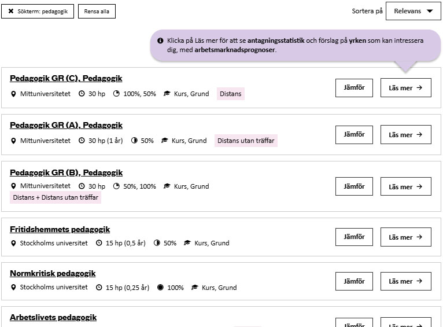This screenshot has height=327, width=443.
Task: Toggle Jämför for Normkritisk pedagogik
Action: click(354, 281)
